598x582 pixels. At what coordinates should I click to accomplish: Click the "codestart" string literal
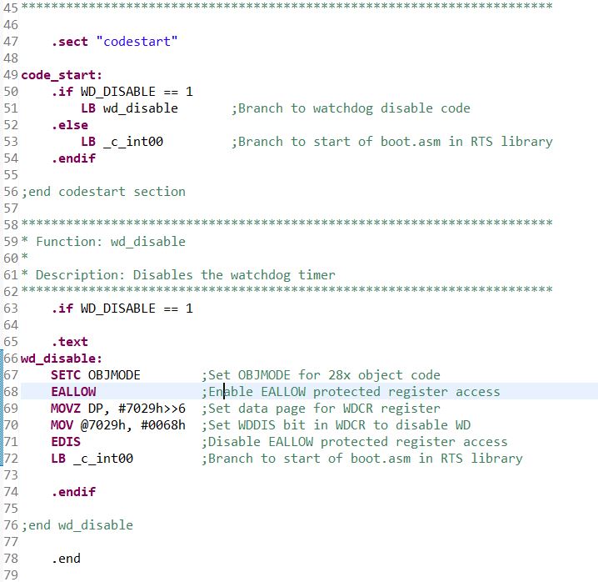tap(137, 41)
